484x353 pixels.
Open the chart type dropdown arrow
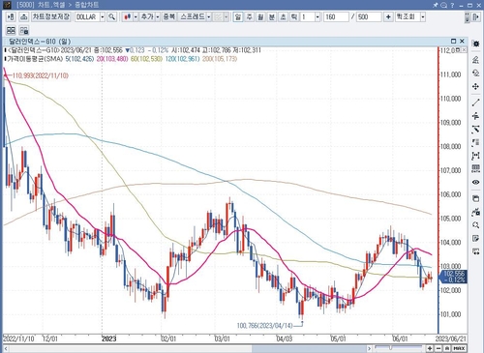(x=136, y=16)
